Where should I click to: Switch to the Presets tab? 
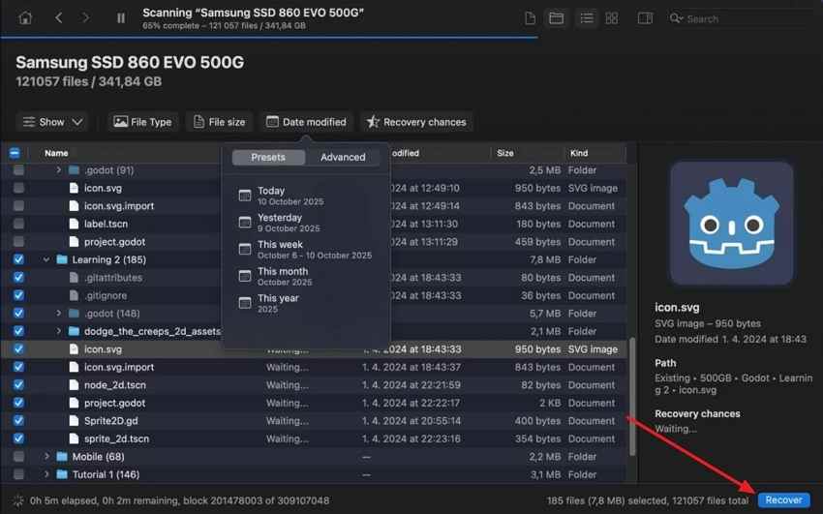pos(268,158)
